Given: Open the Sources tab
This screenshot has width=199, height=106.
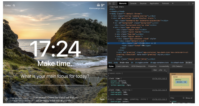Looking at the screenshot, I should tap(143, 4).
